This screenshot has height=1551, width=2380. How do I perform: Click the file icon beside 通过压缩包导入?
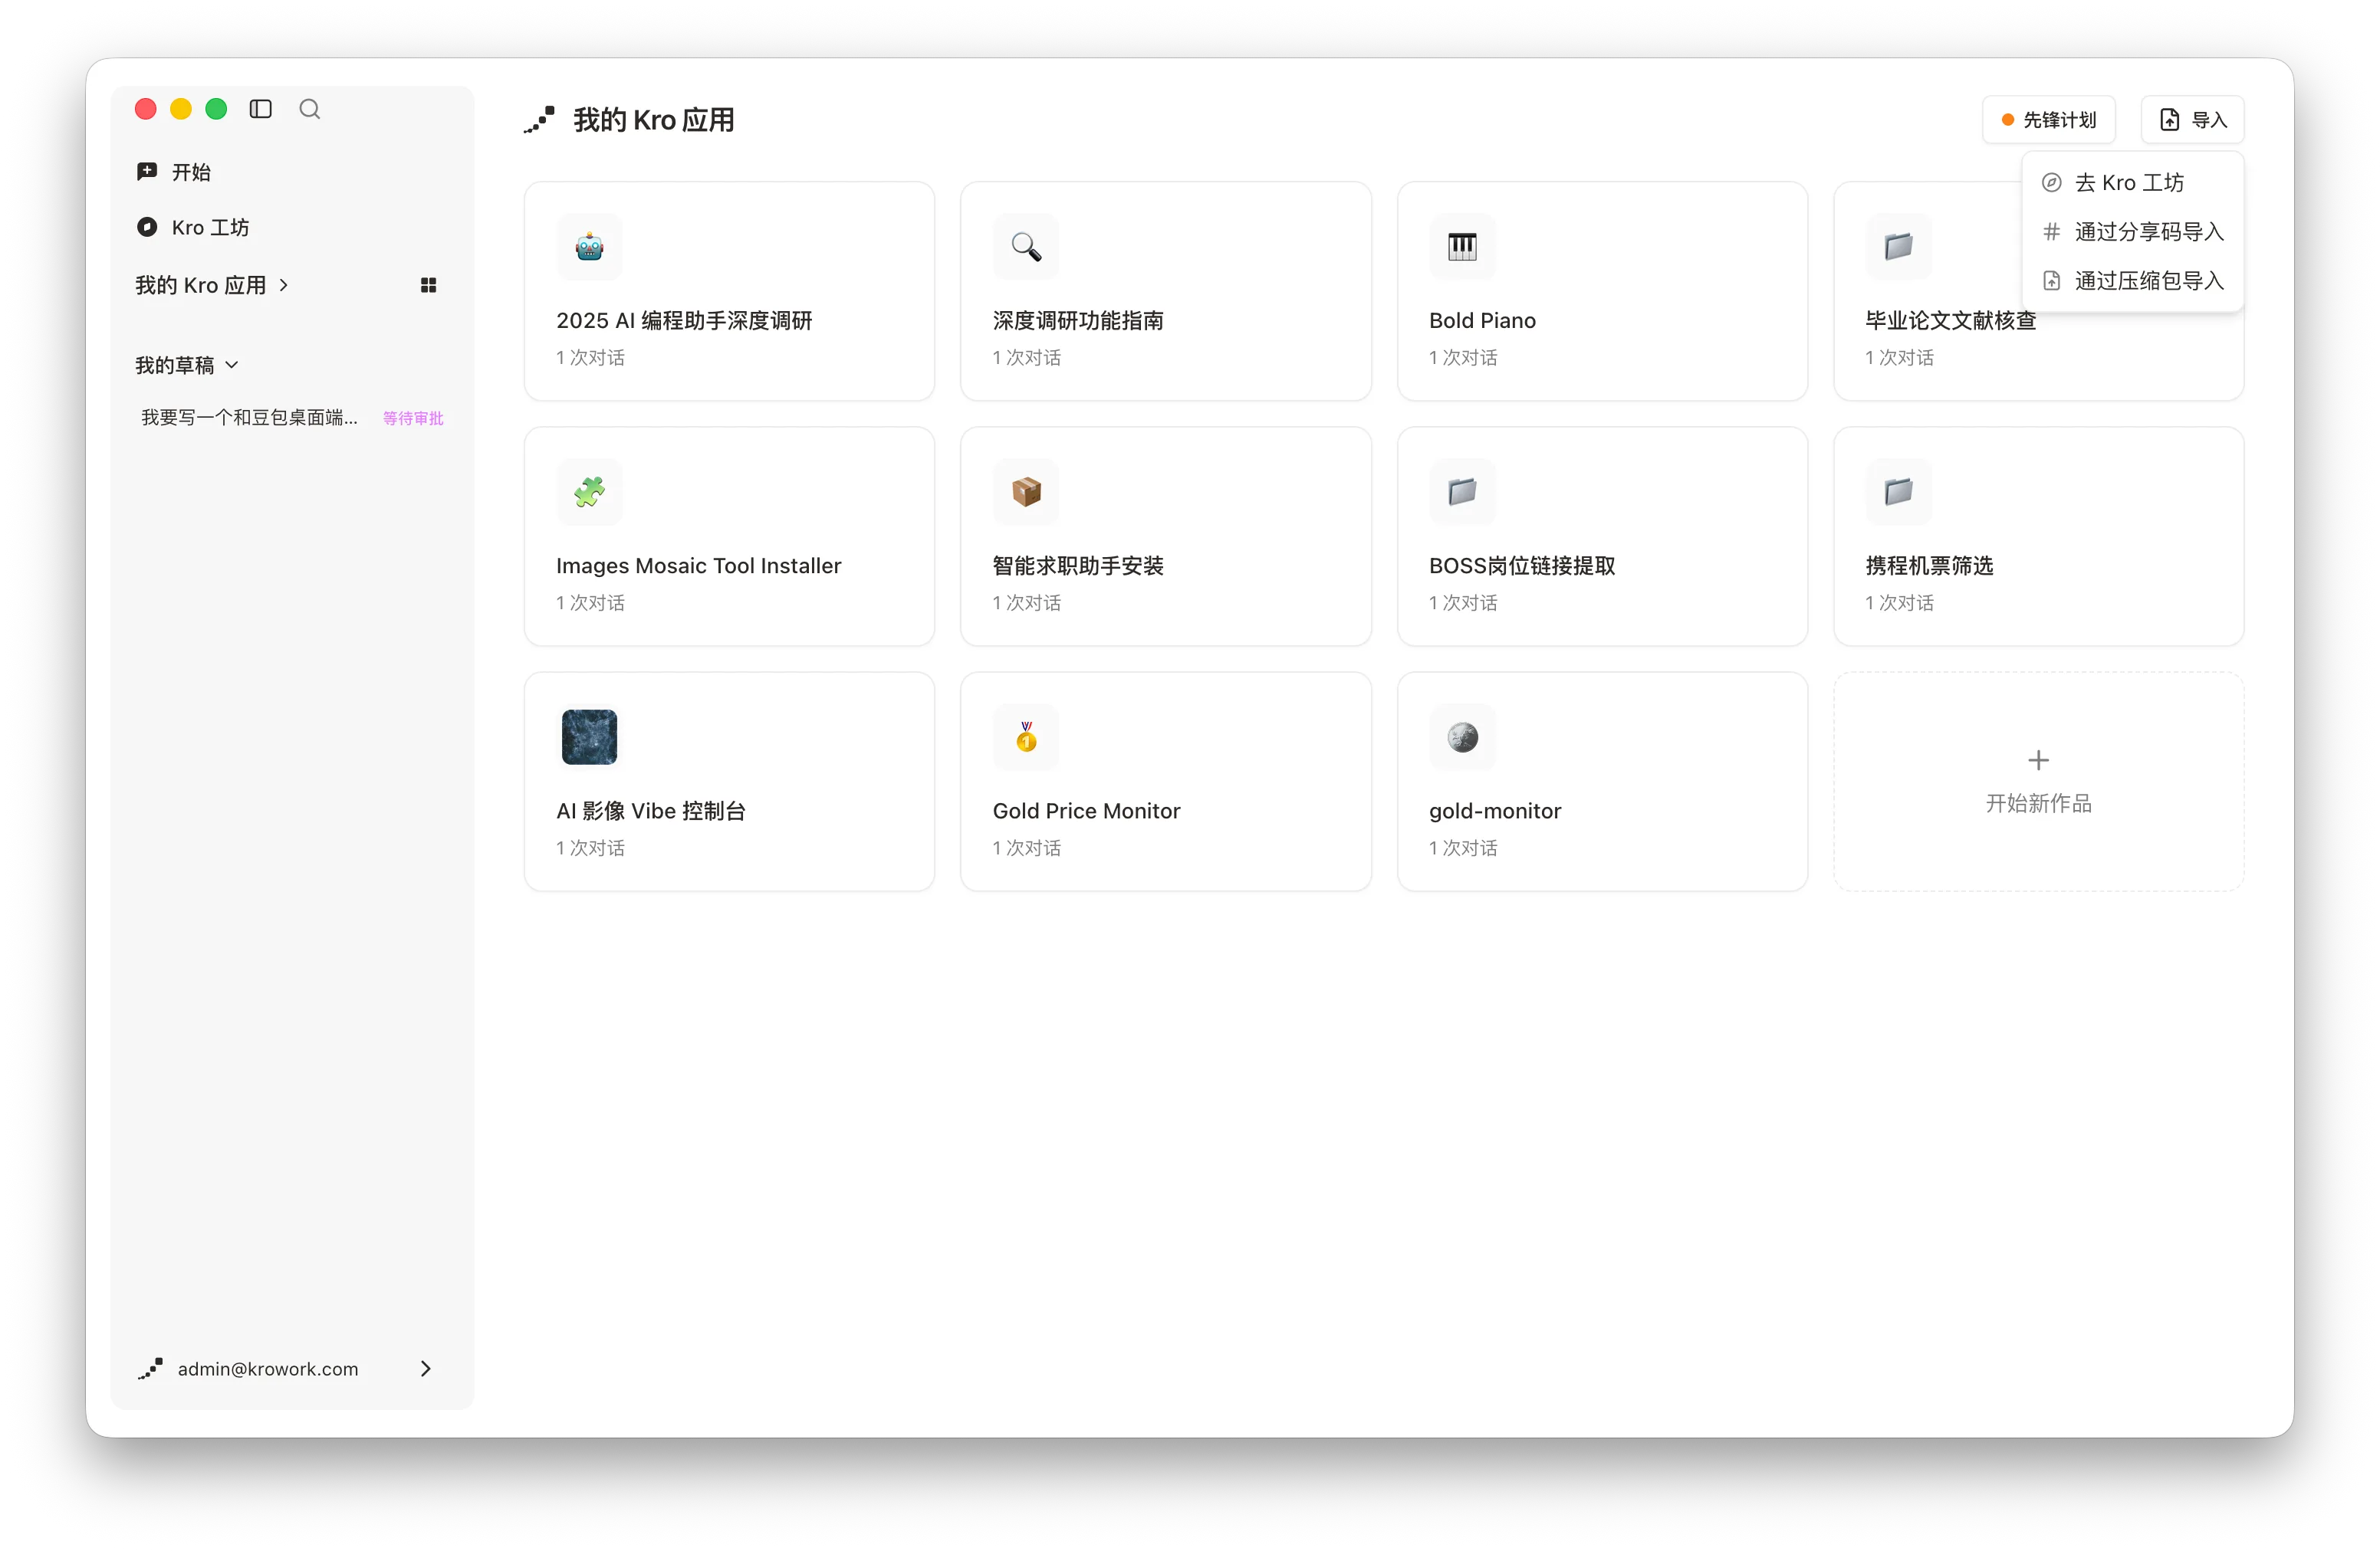[2051, 280]
